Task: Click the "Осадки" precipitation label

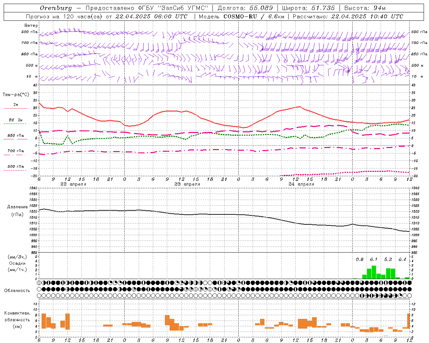Action: point(17,263)
